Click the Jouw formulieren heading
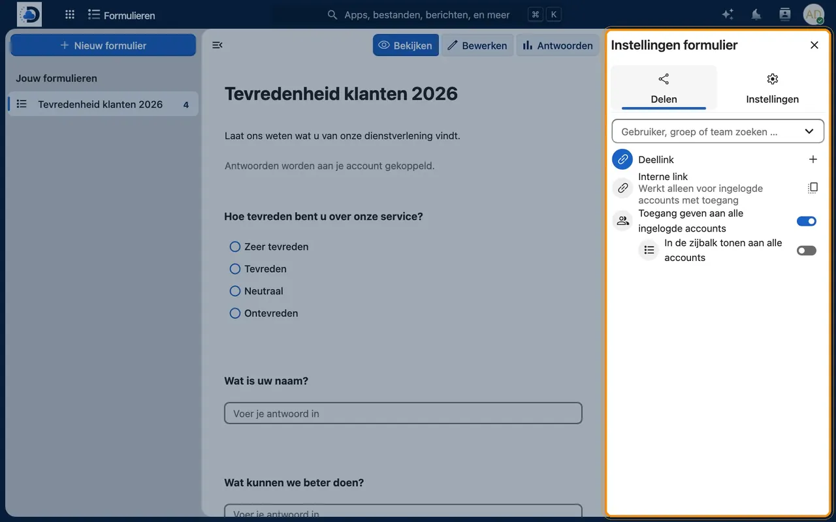Image resolution: width=836 pixels, height=522 pixels. point(57,78)
